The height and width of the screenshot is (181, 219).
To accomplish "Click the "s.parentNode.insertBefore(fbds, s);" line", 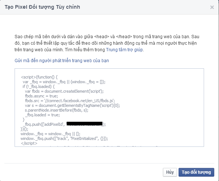I will point(56,110).
